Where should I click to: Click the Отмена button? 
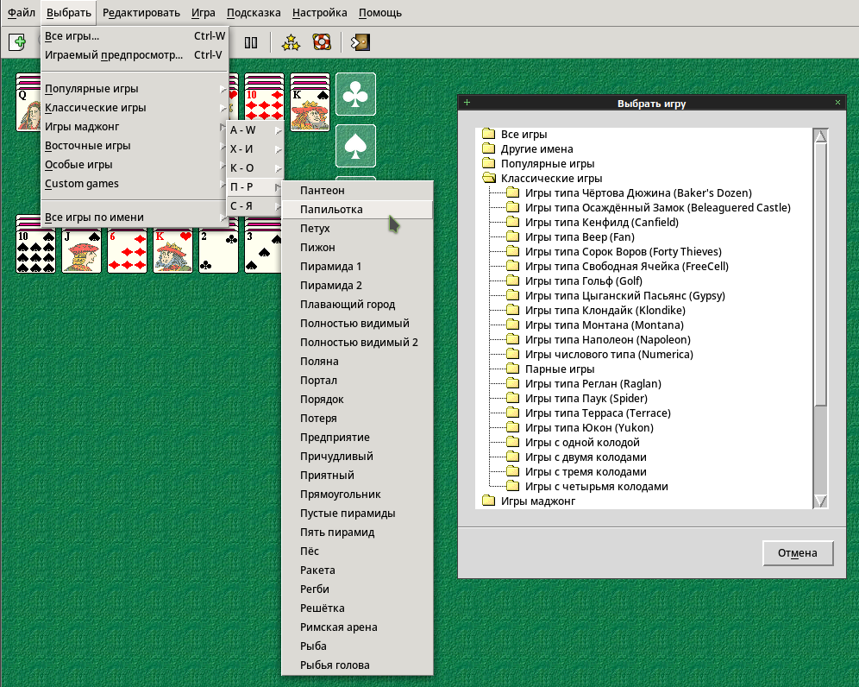point(798,553)
